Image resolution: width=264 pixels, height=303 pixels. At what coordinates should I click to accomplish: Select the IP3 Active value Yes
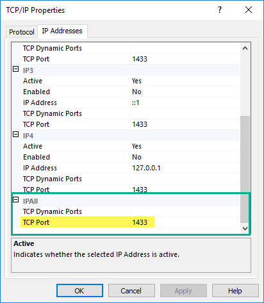[136, 81]
